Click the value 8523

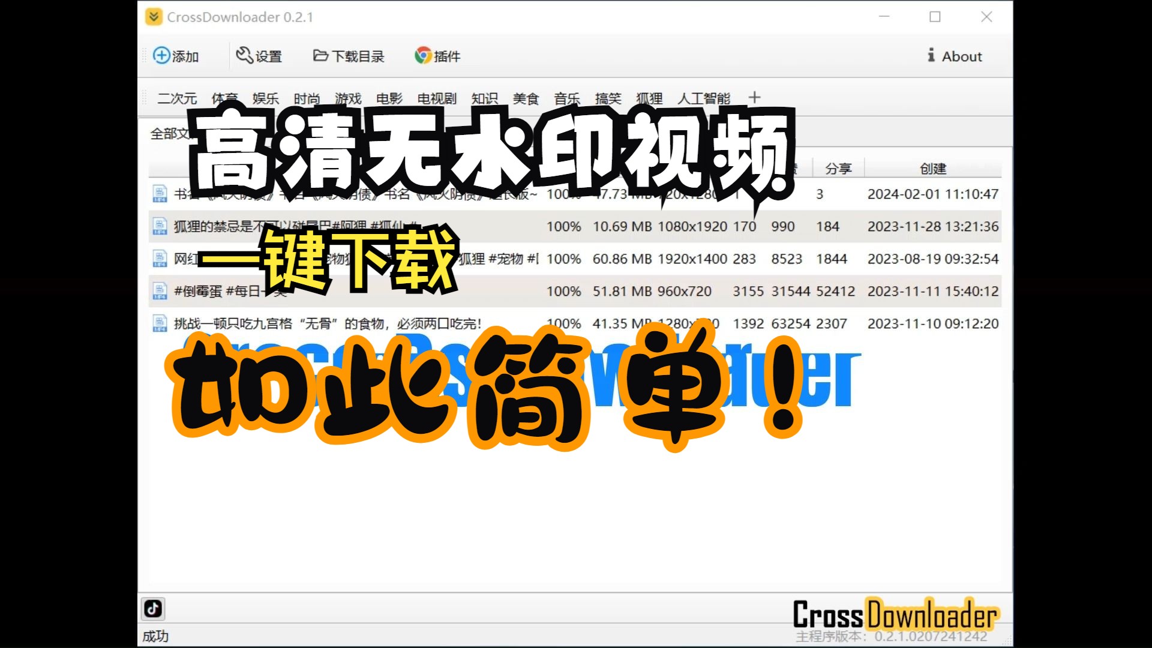pos(787,259)
